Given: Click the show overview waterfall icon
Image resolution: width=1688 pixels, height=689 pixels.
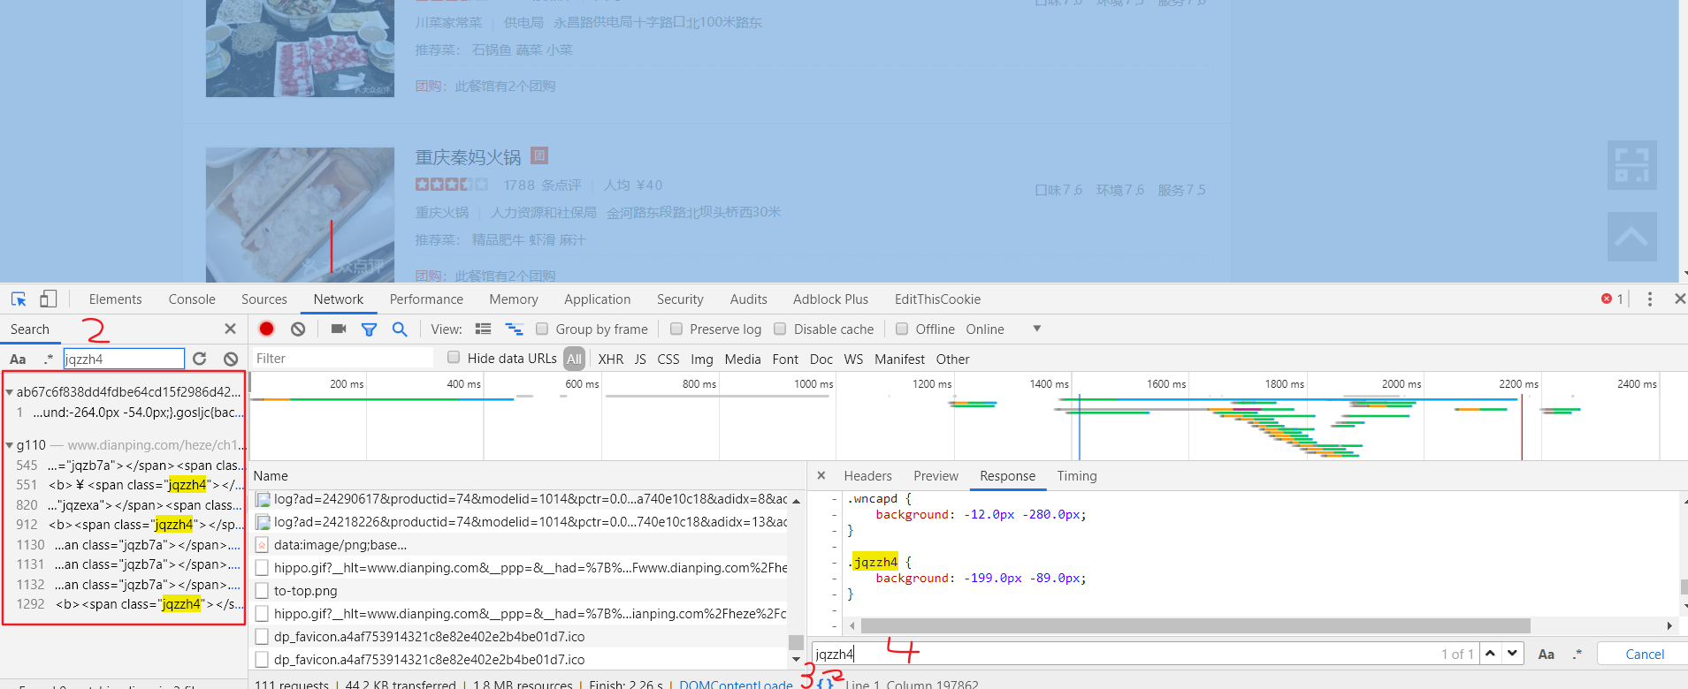Looking at the screenshot, I should pos(514,329).
